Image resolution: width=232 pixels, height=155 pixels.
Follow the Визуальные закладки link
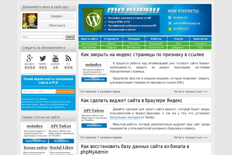tap(125, 117)
